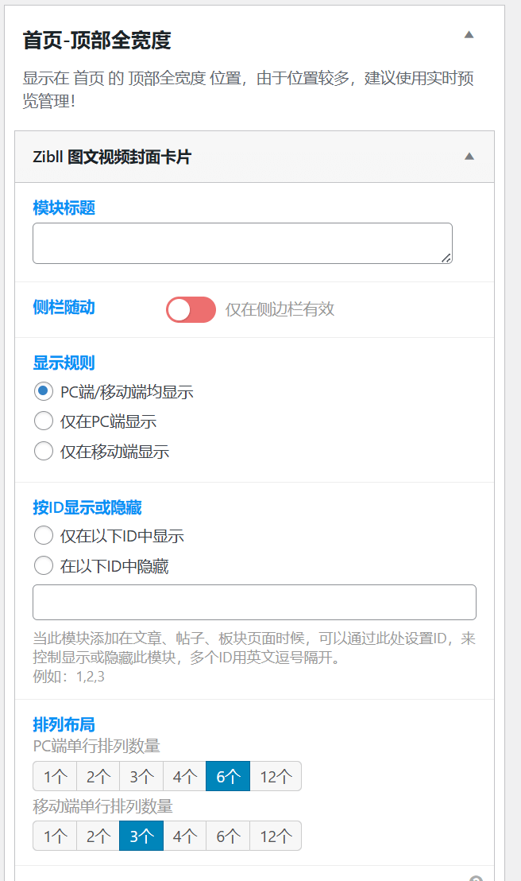Click the resize grip of 模块标题 box
Screen dimensions: 521x881
tap(446, 258)
